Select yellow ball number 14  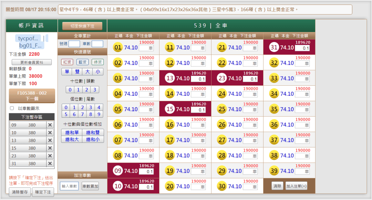(170, 94)
